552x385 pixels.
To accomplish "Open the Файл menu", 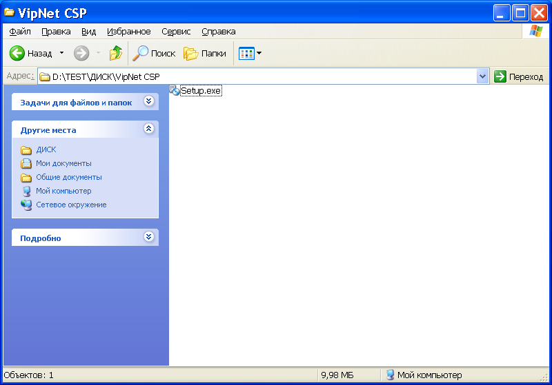I will pyautogui.click(x=20, y=32).
